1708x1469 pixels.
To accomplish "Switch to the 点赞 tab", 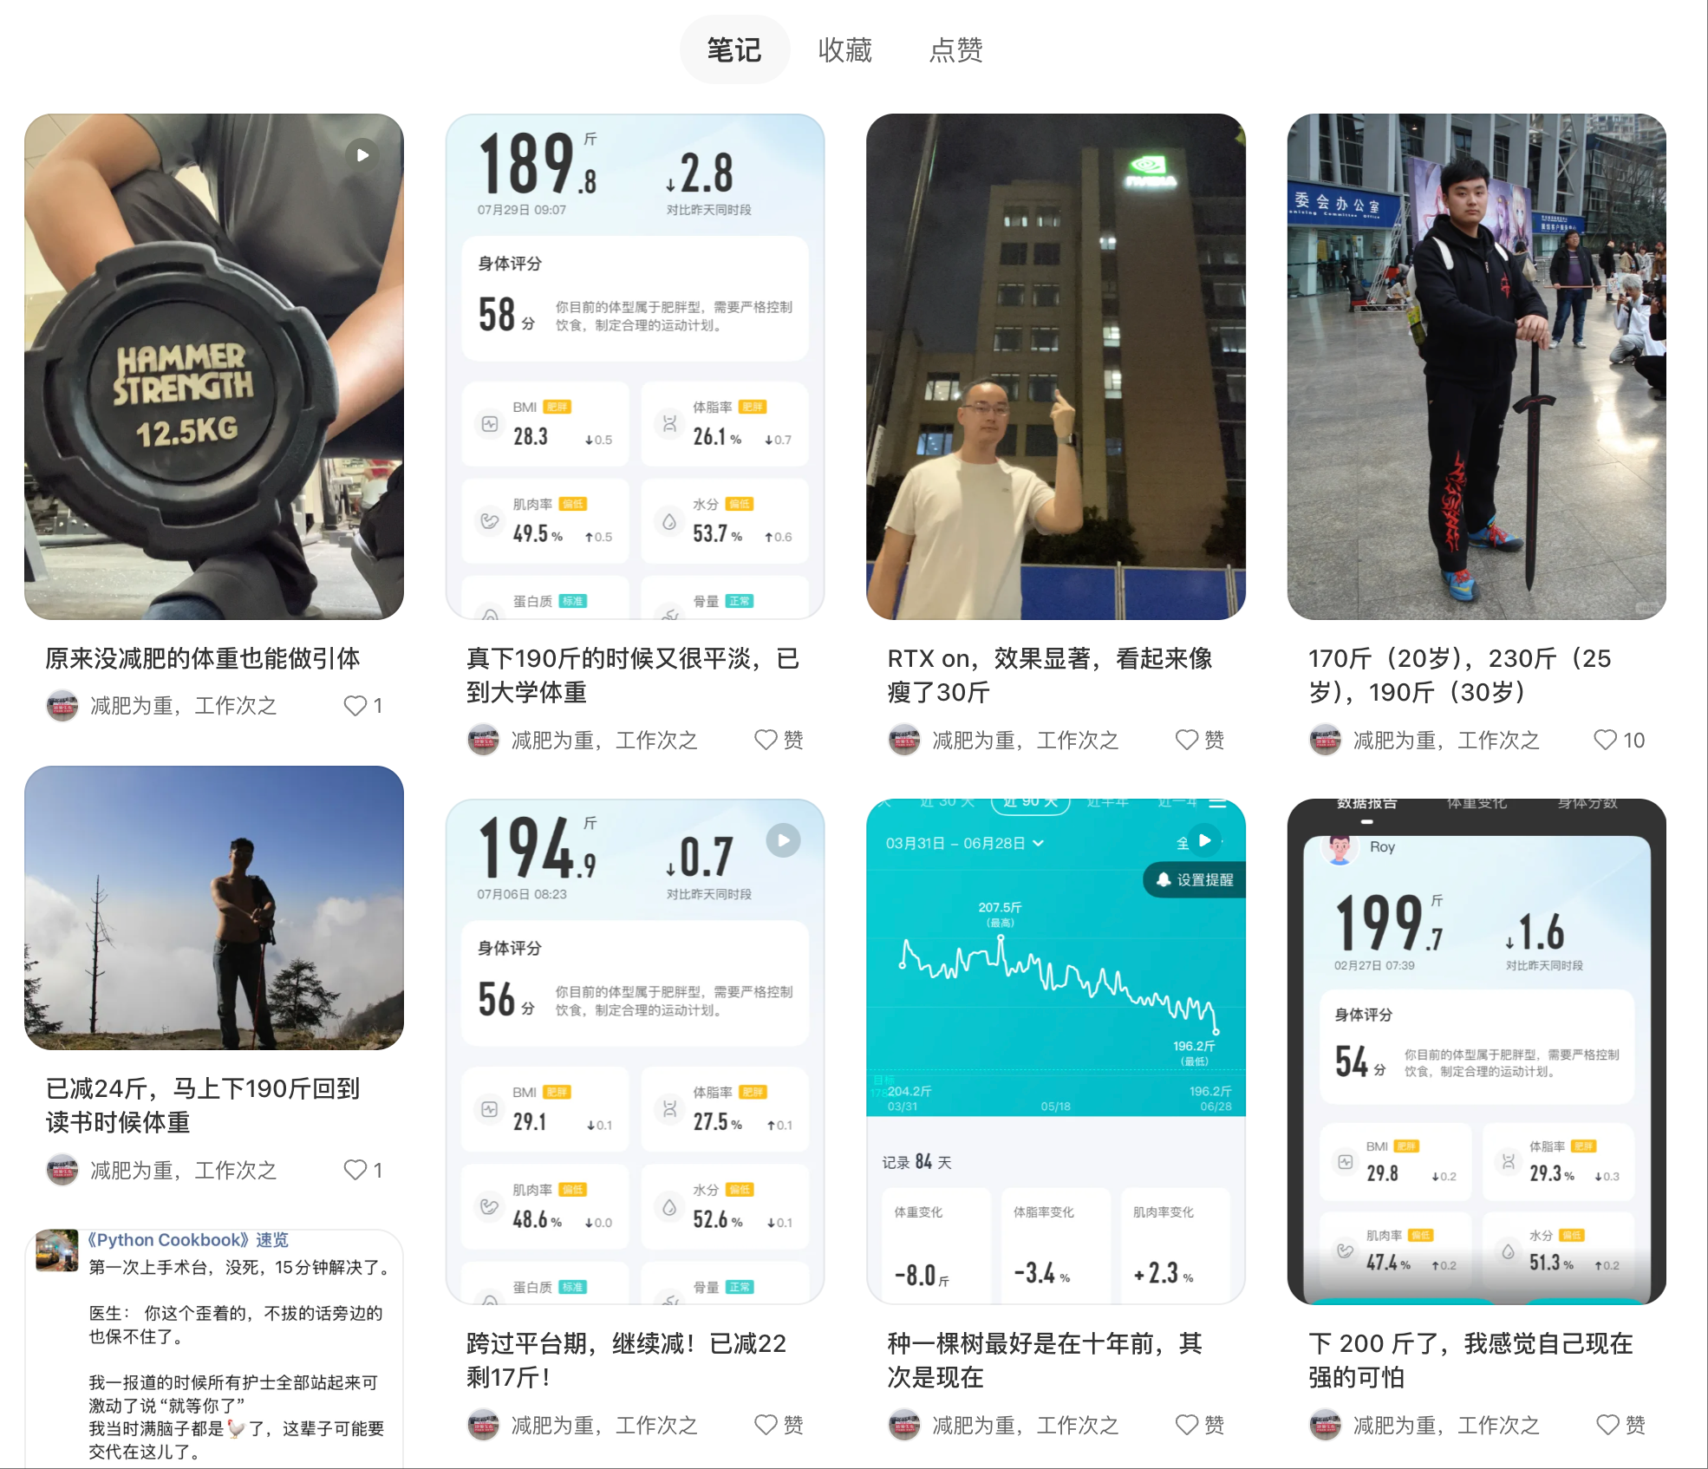I will tap(955, 50).
